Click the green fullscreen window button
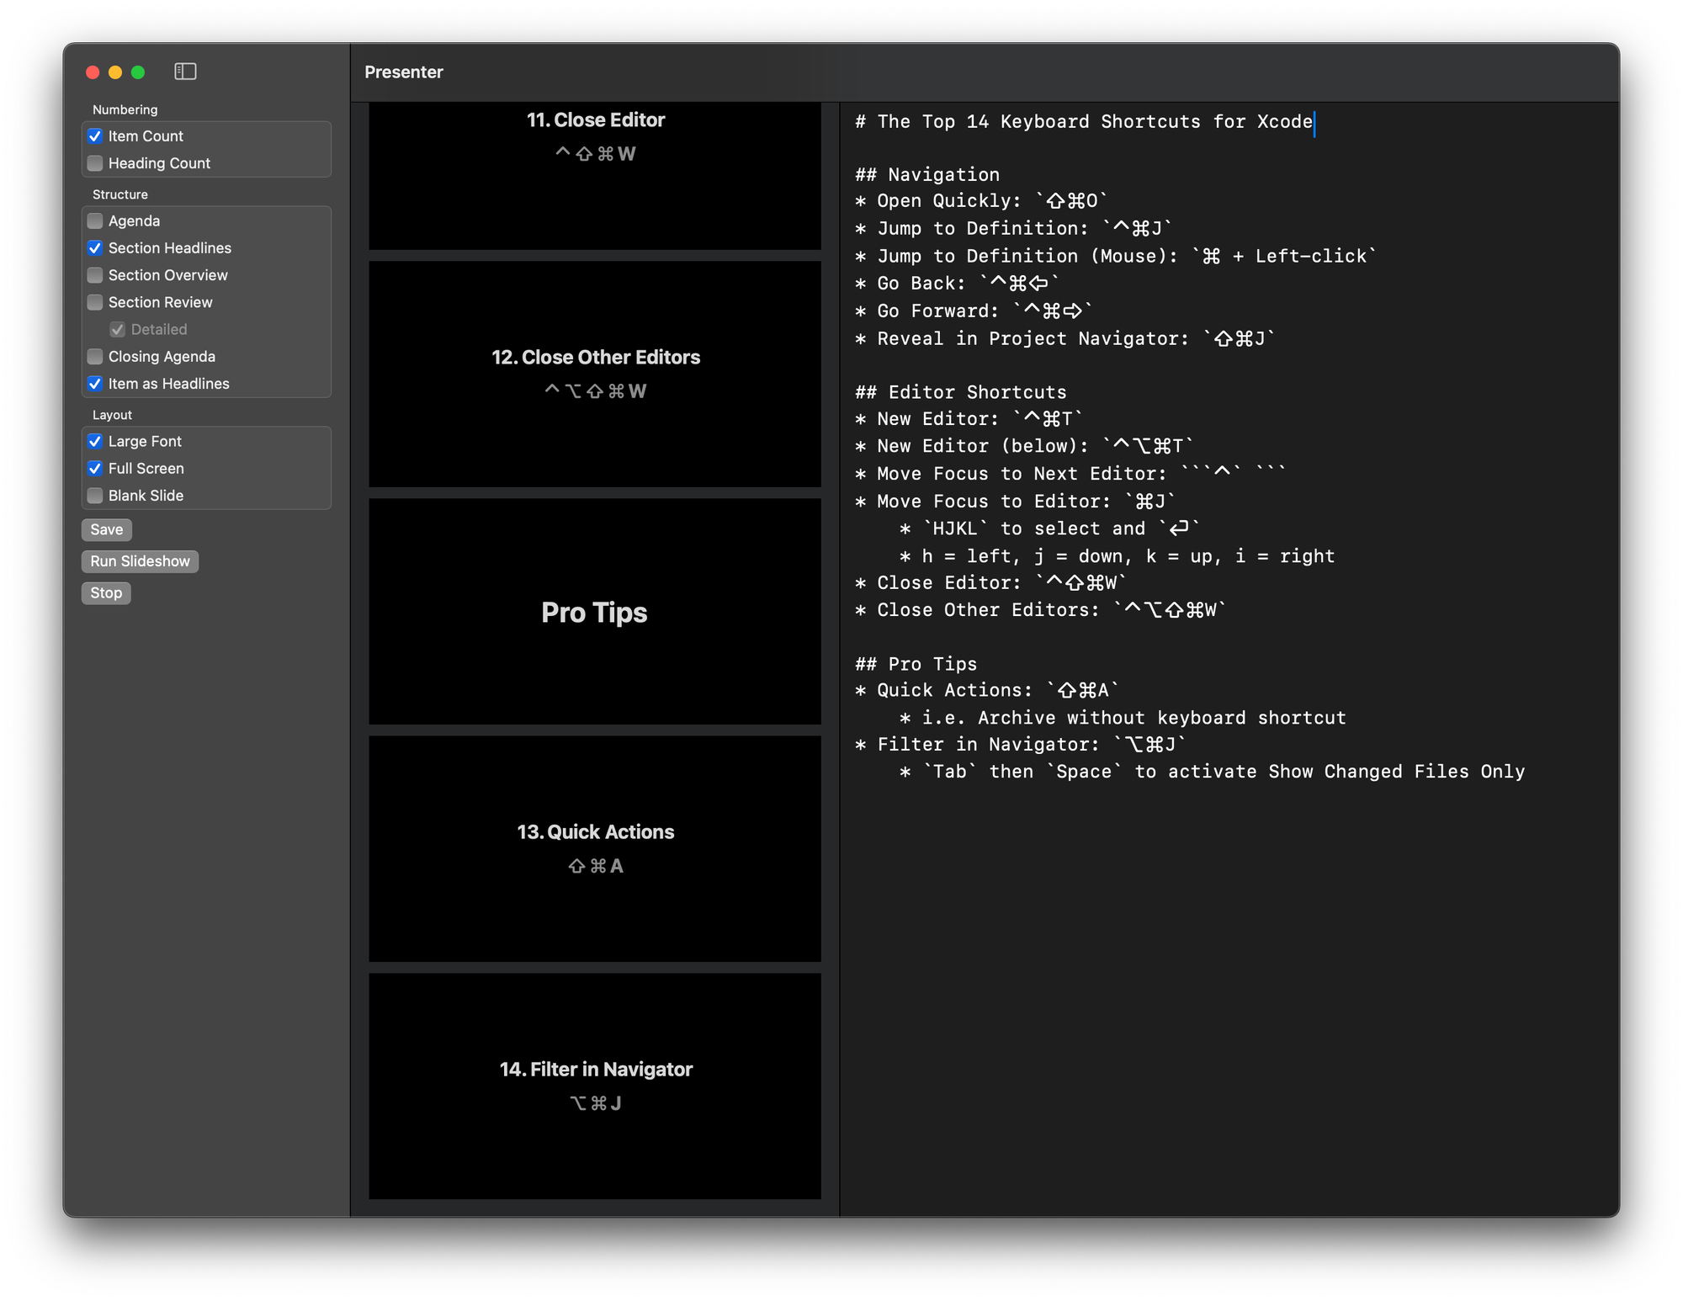 [x=138, y=72]
